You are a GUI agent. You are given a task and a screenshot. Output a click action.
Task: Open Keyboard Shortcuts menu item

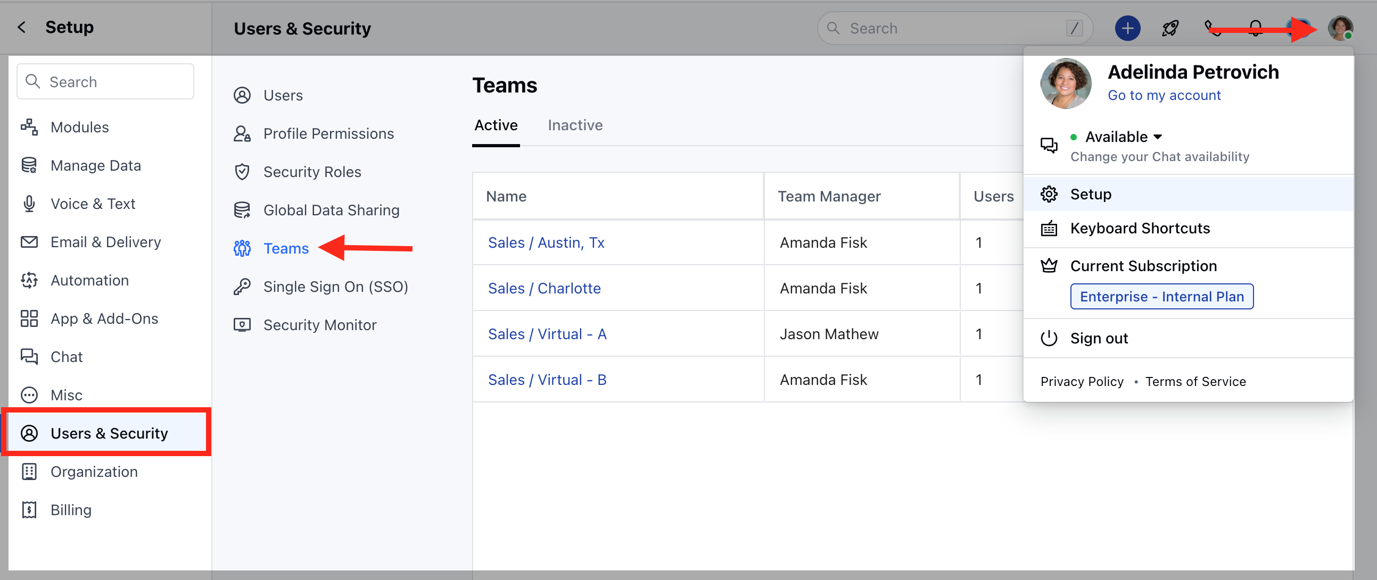click(x=1139, y=229)
